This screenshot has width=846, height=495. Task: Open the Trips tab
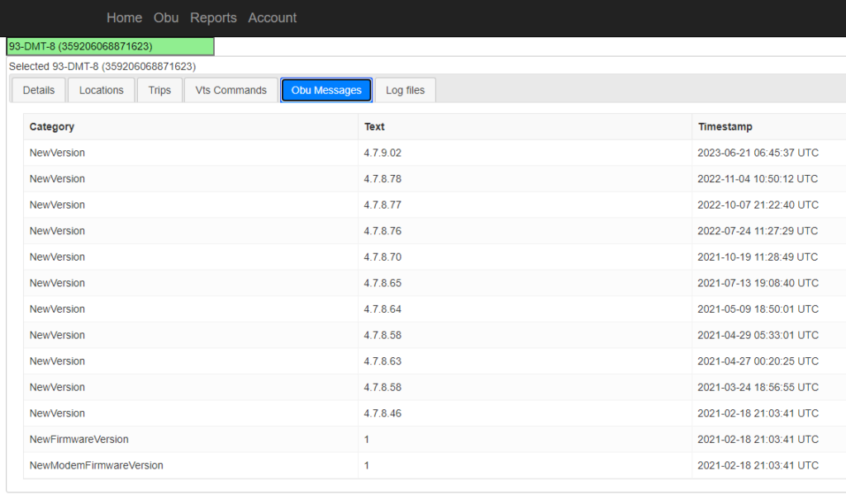(159, 90)
